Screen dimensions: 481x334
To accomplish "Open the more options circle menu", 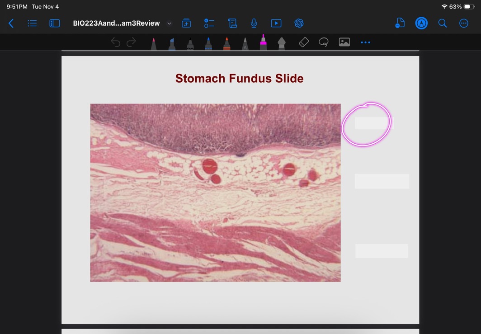I will pyautogui.click(x=464, y=24).
